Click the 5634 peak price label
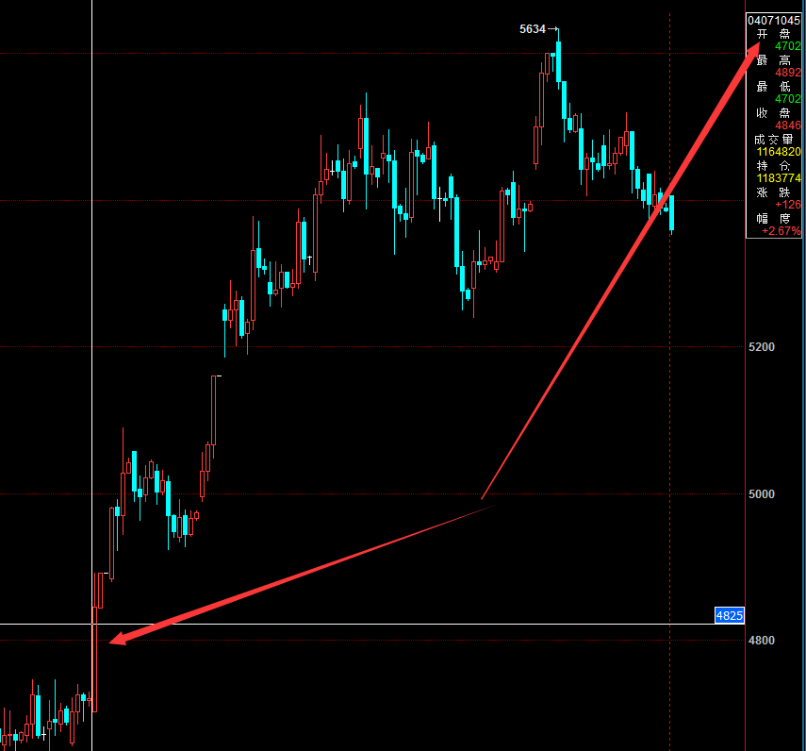 pyautogui.click(x=533, y=29)
